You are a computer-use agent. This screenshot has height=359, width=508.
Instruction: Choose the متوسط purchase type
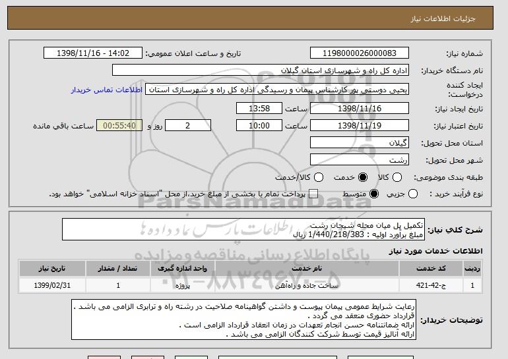pyautogui.click(x=374, y=194)
